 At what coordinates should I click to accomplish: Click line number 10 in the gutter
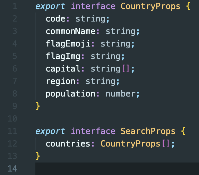[x=12, y=118]
